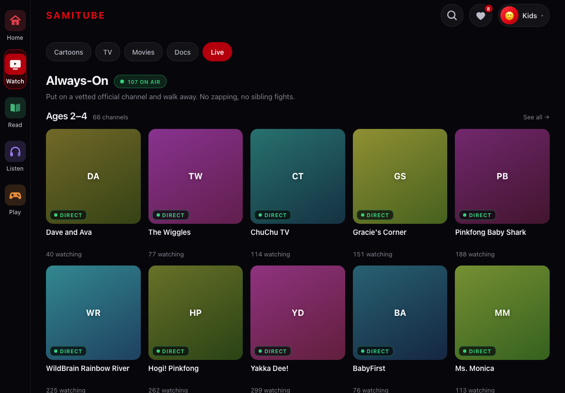Screen dimensions: 565x393
Task: Open the Read book icon
Action: tap(15, 108)
